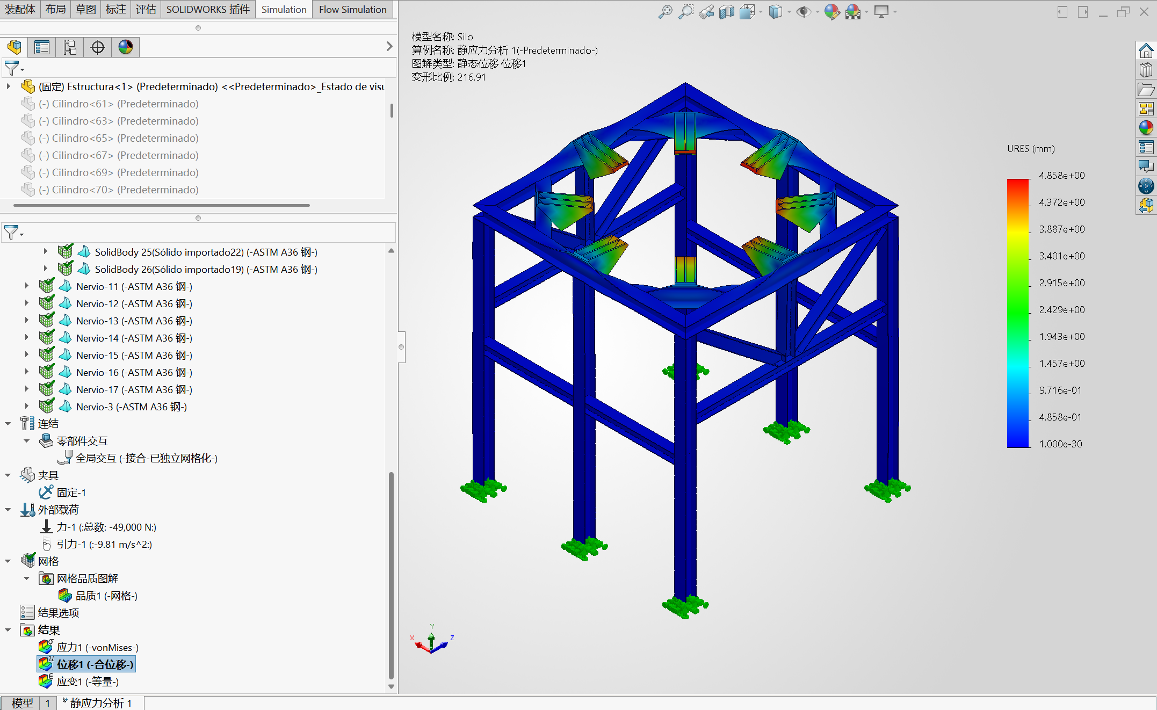Open the DisplayManager color sphere tab
Image resolution: width=1157 pixels, height=710 pixels.
126,47
